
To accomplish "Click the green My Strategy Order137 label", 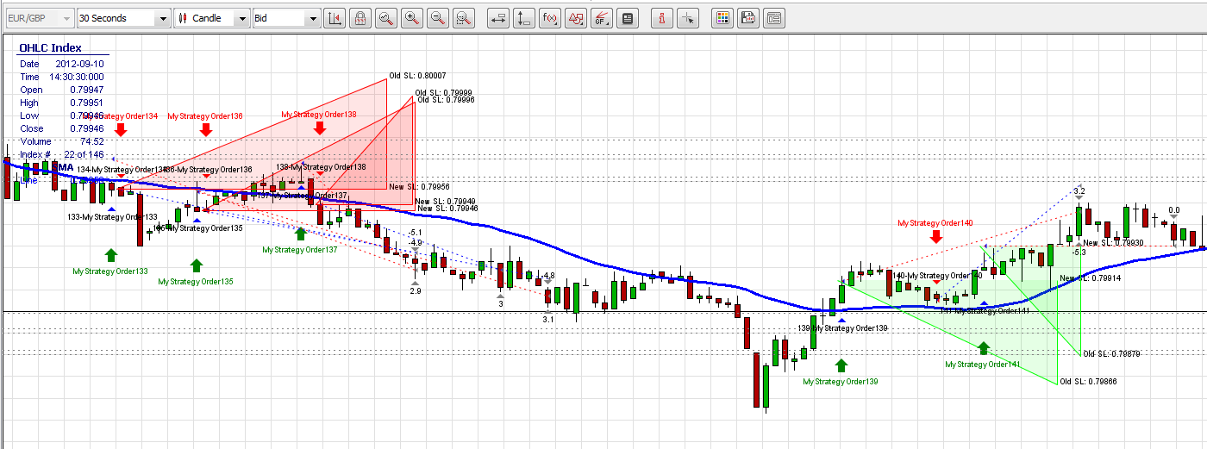I will click(300, 250).
